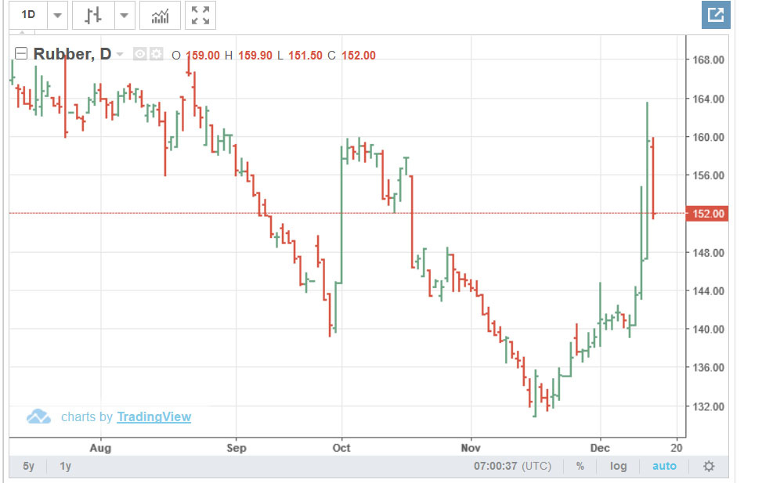Viewport: 762px width, 483px height.
Task: Click the 144.00 price axis label
Action: (x=708, y=291)
